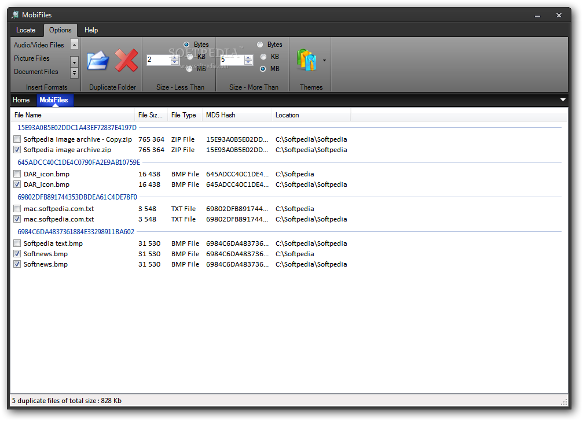This screenshot has width=583, height=421.
Task: Sort by the File Type column header
Action: click(x=185, y=115)
